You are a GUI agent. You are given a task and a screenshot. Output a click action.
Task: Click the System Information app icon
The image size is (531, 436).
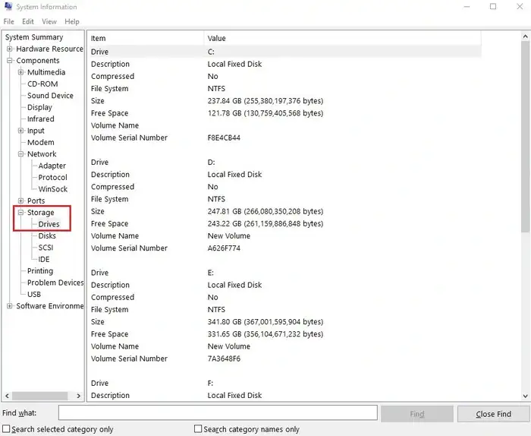coord(8,7)
